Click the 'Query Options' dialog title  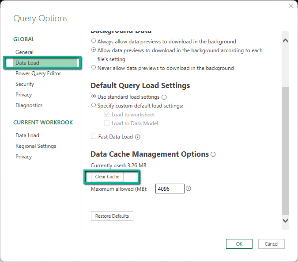pos(40,19)
